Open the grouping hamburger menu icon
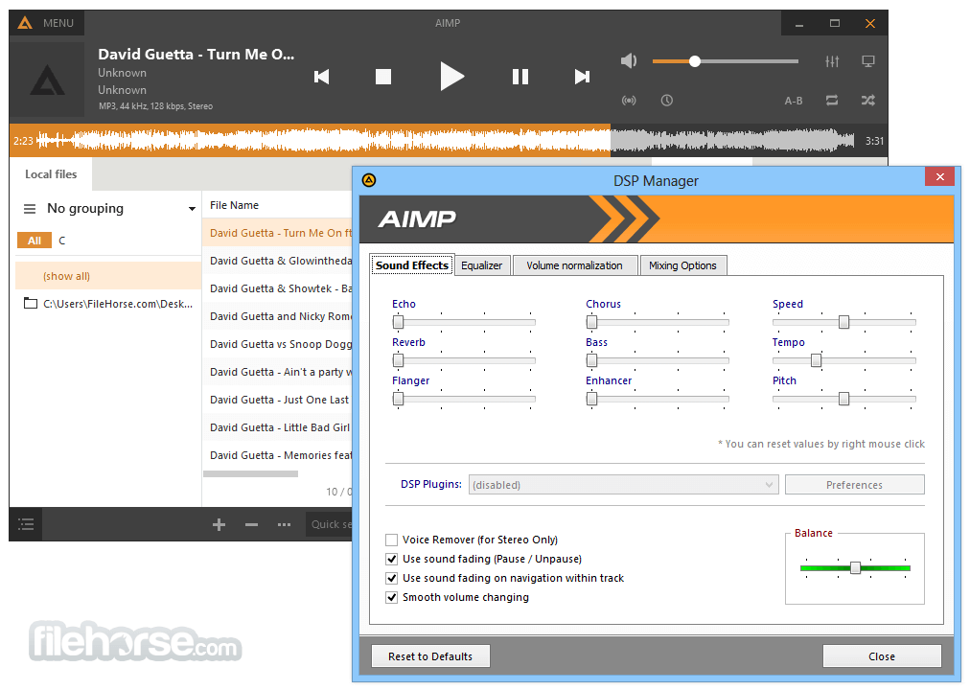The height and width of the screenshot is (690, 970). (30, 209)
